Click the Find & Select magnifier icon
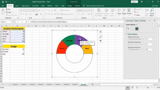 click(x=152, y=10)
